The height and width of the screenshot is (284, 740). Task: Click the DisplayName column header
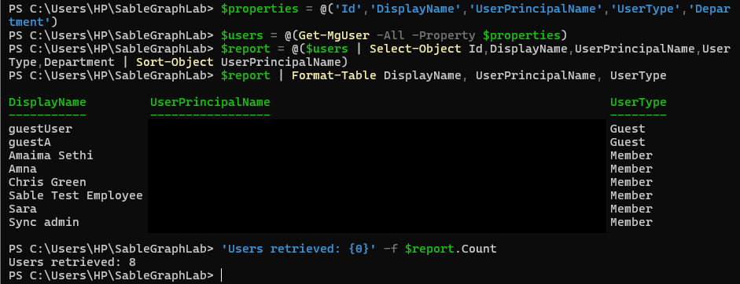click(x=47, y=102)
